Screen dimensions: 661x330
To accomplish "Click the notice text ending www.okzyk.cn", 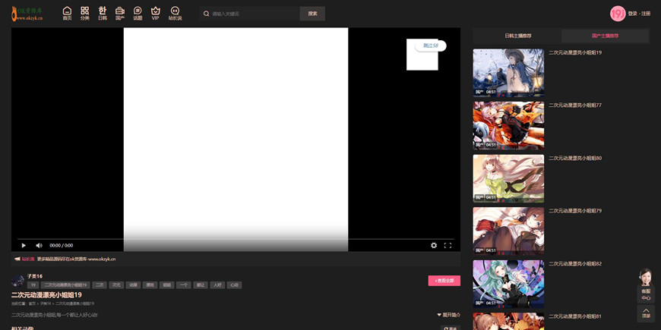I will pyautogui.click(x=76, y=259).
